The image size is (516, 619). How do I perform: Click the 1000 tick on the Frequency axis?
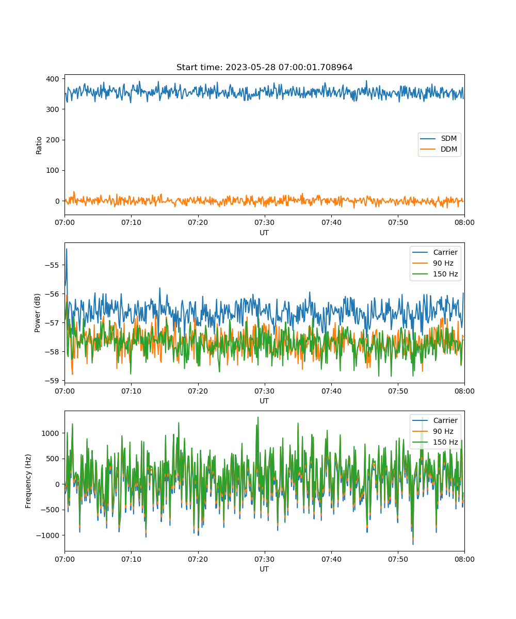click(52, 433)
